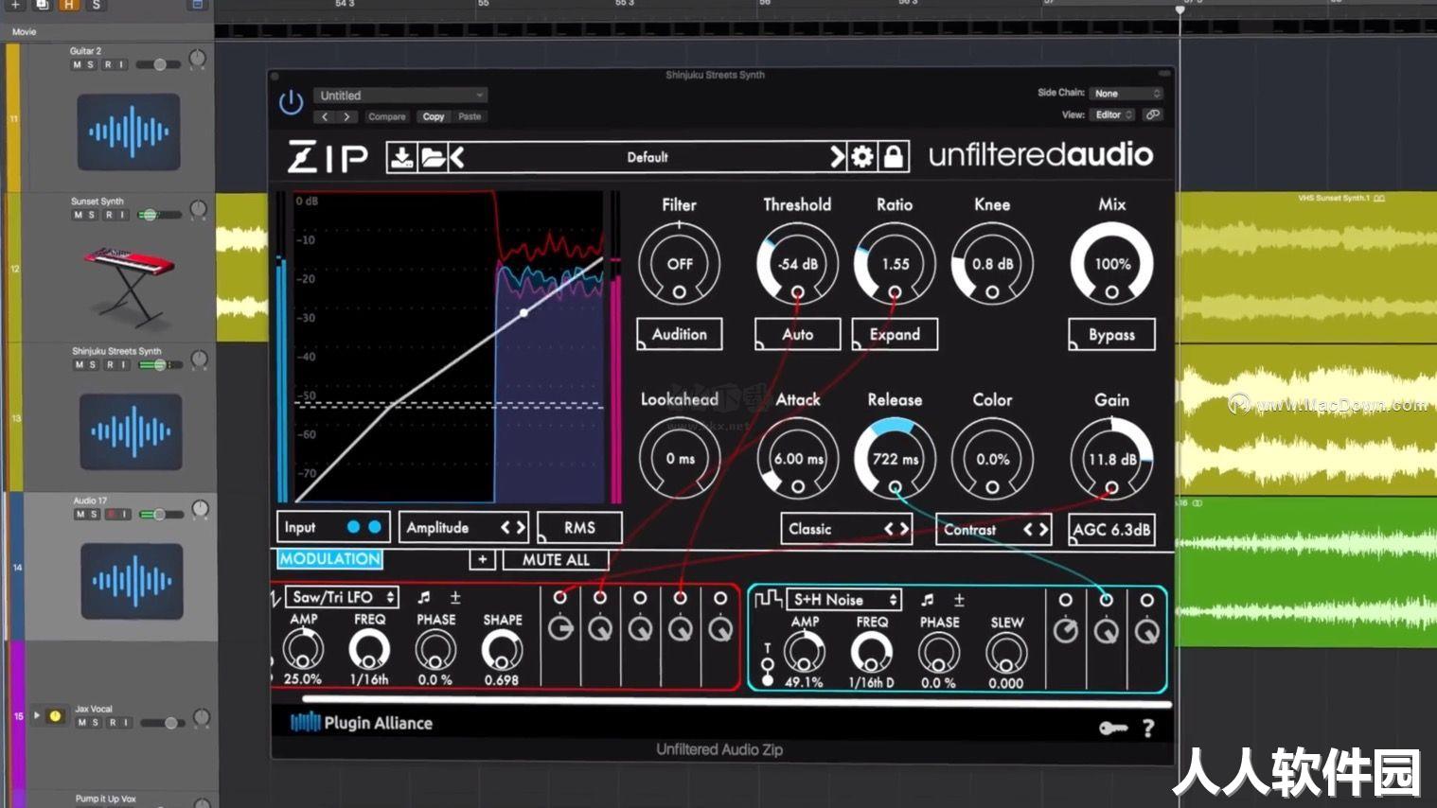Click next setting arrow under Untitled
Image resolution: width=1437 pixels, height=808 pixels.
(346, 116)
